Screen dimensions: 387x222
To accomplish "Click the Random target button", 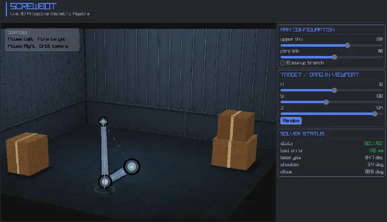I will 291,121.
